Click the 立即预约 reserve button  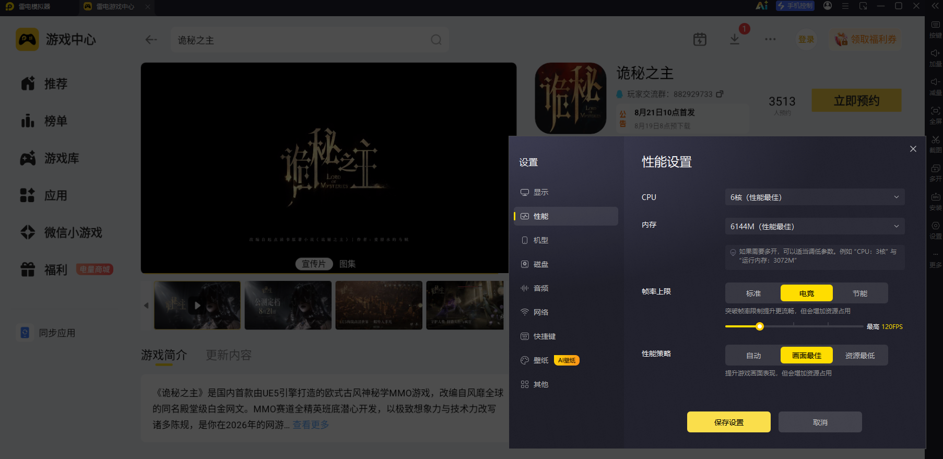(x=856, y=100)
